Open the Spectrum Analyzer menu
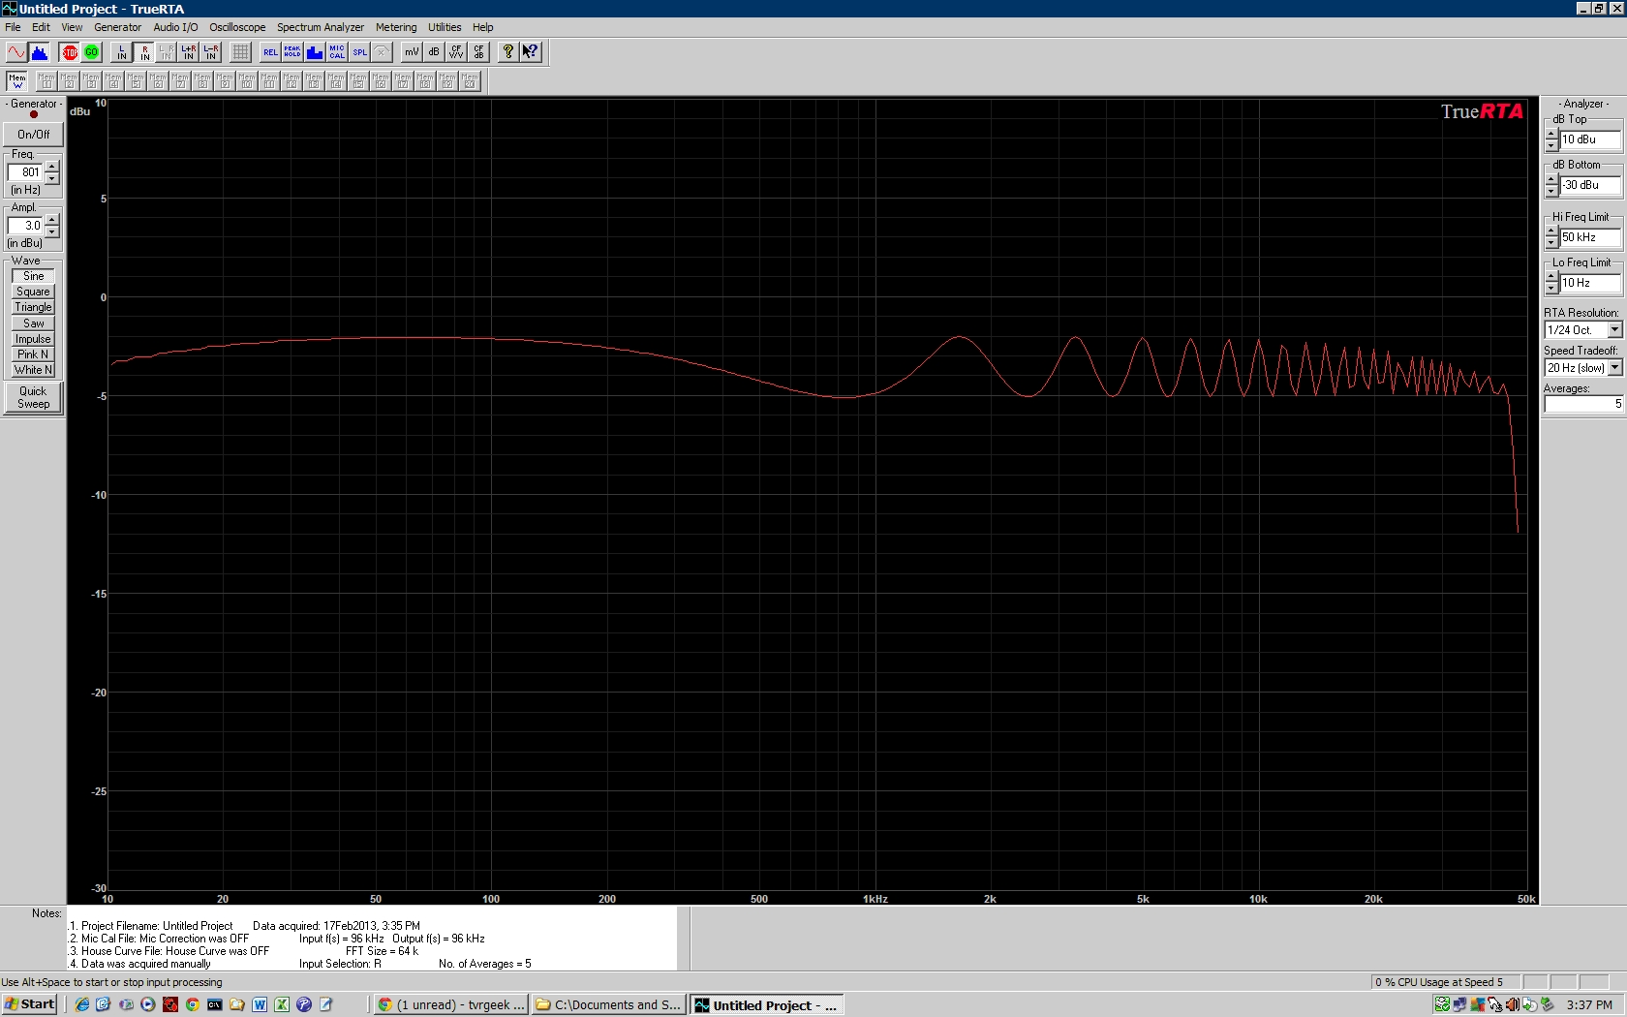This screenshot has height=1017, width=1627. pyautogui.click(x=321, y=27)
